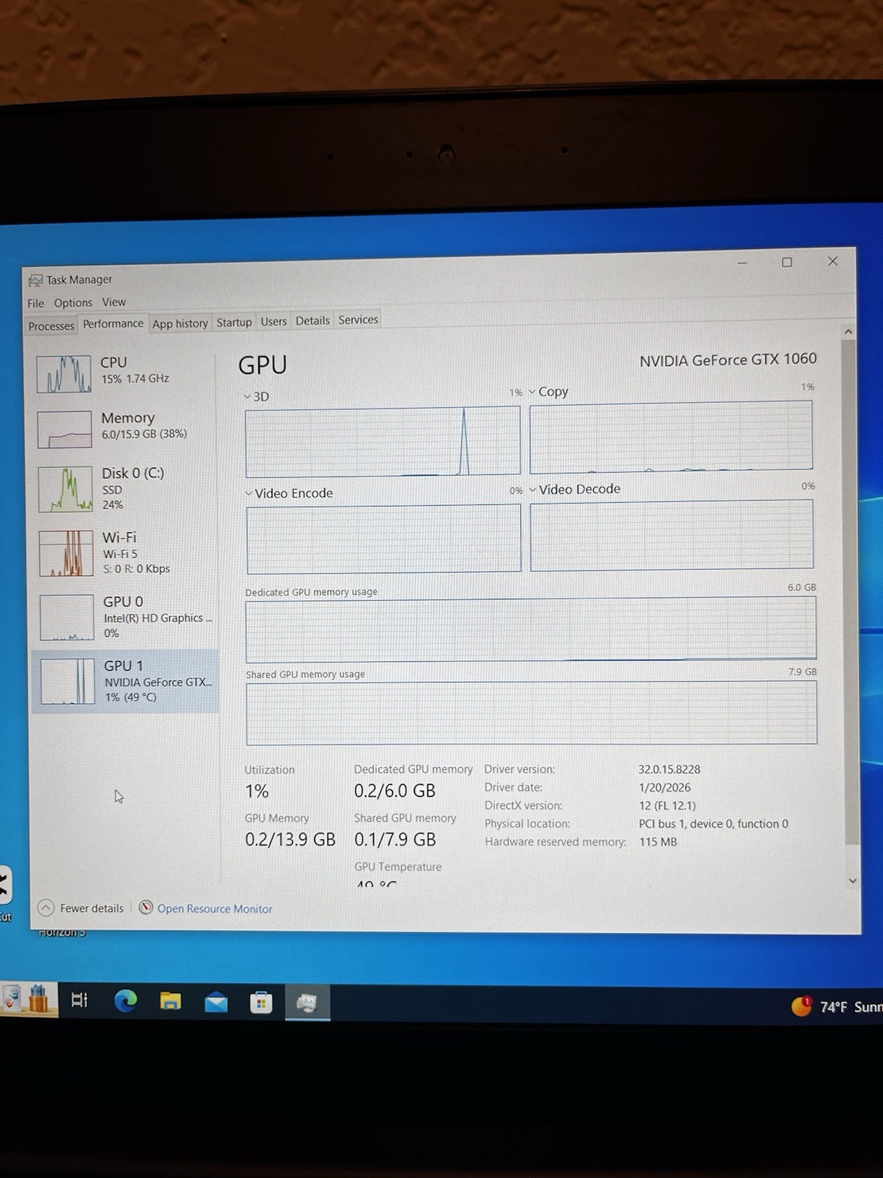883x1178 pixels.
Task: Open the 3D engine dropdown
Action: (x=256, y=396)
